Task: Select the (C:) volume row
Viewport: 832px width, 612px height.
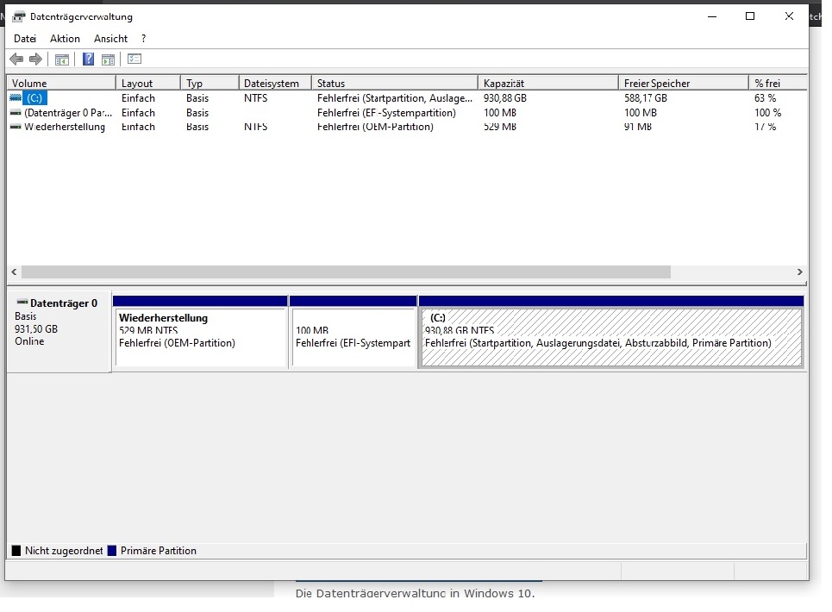Action: coord(407,98)
